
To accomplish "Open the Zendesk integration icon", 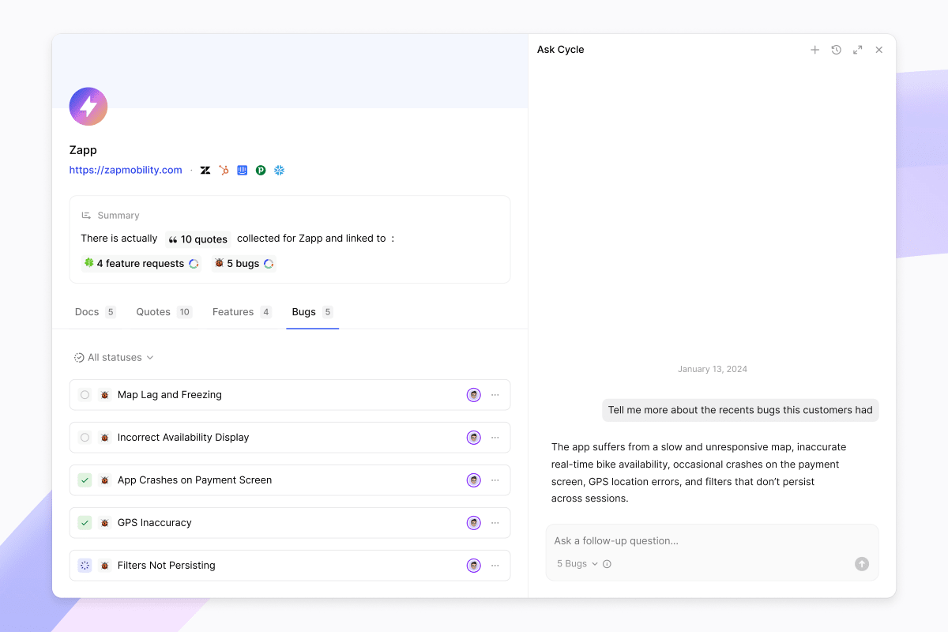I will pos(205,170).
